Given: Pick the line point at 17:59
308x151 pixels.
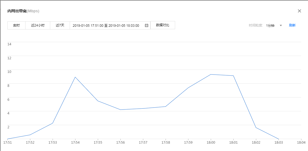Looking at the screenshot, I should tap(188, 88).
